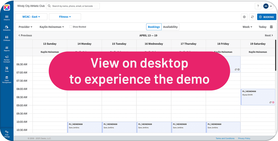
Task: Click the 10:00 AM time label
Action: 22,122
